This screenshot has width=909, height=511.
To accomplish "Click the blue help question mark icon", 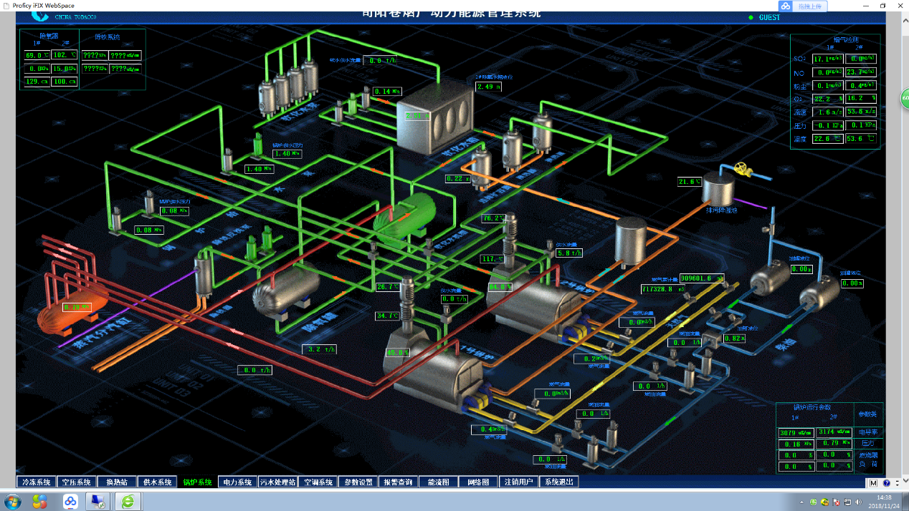I will tap(886, 483).
